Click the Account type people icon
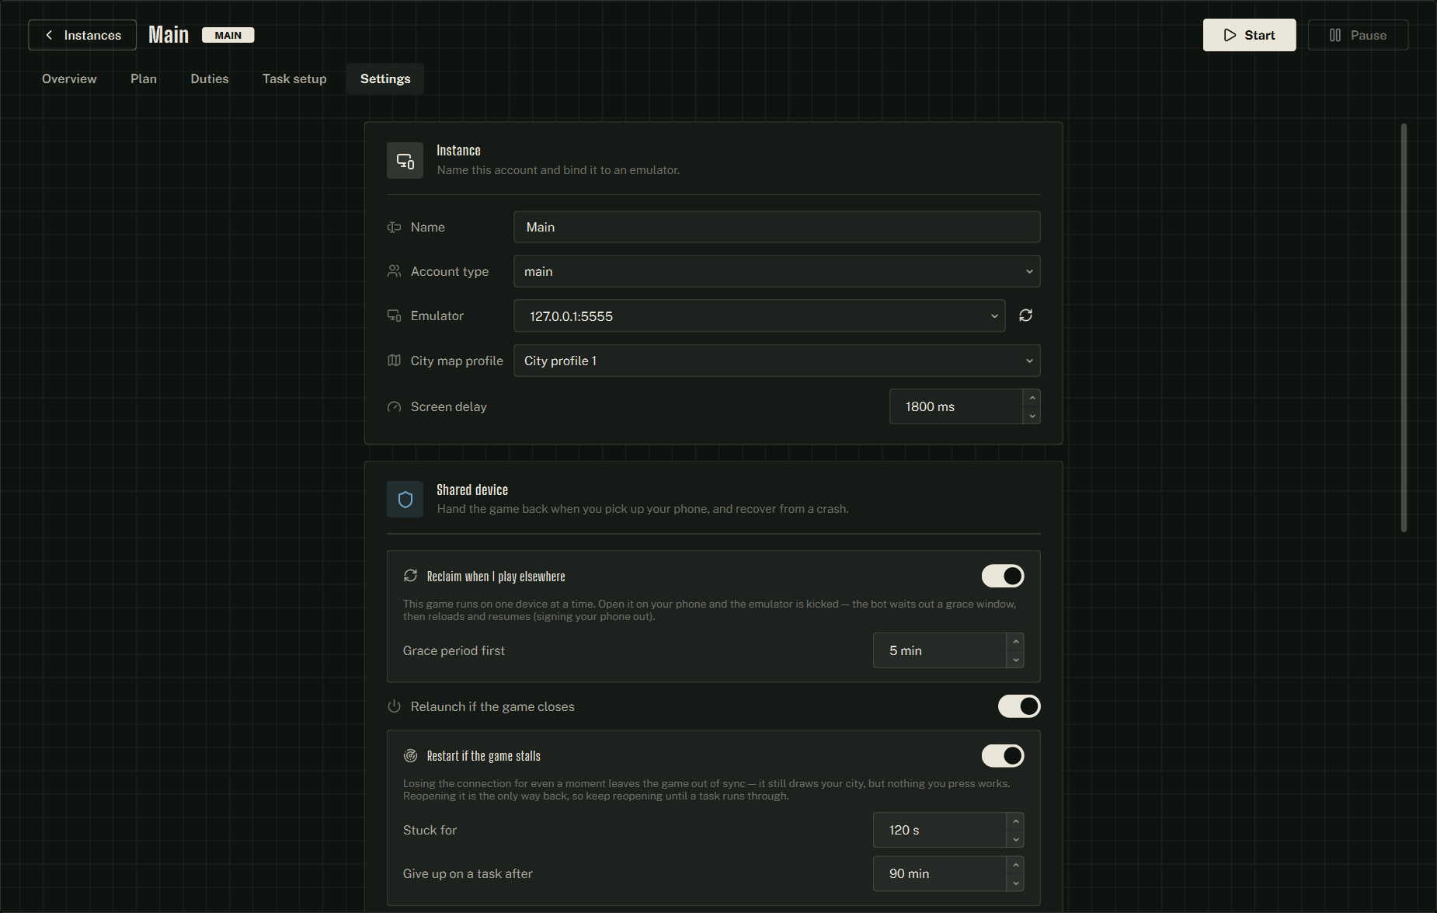Screen dimensions: 1437x913 tap(394, 271)
